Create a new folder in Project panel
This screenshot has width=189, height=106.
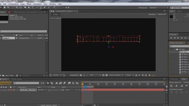(3, 75)
